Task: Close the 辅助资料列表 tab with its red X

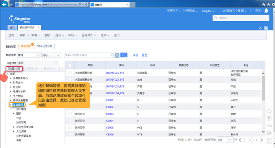Action: 39,27
